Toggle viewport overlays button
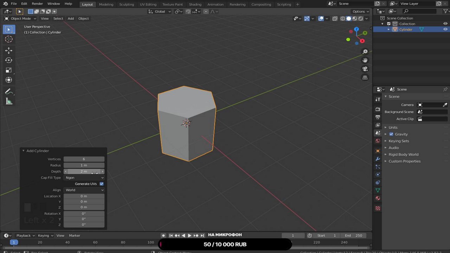Screen dimensions: 450x253 pyautogui.click(x=321, y=19)
